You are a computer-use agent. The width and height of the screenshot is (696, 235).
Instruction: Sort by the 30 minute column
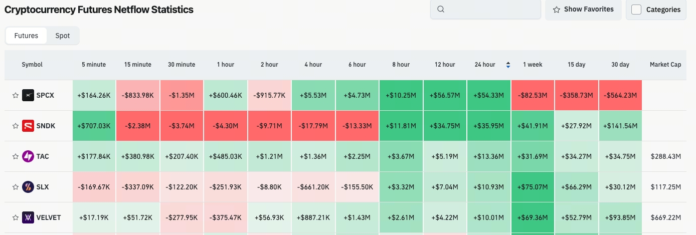[182, 65]
